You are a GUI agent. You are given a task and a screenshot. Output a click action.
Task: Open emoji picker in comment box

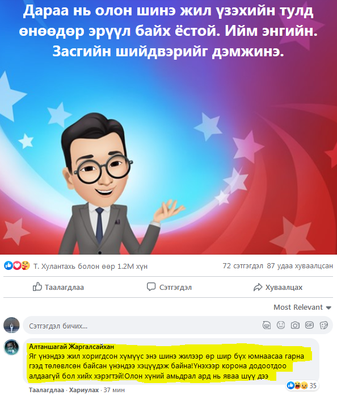[x=281, y=325]
